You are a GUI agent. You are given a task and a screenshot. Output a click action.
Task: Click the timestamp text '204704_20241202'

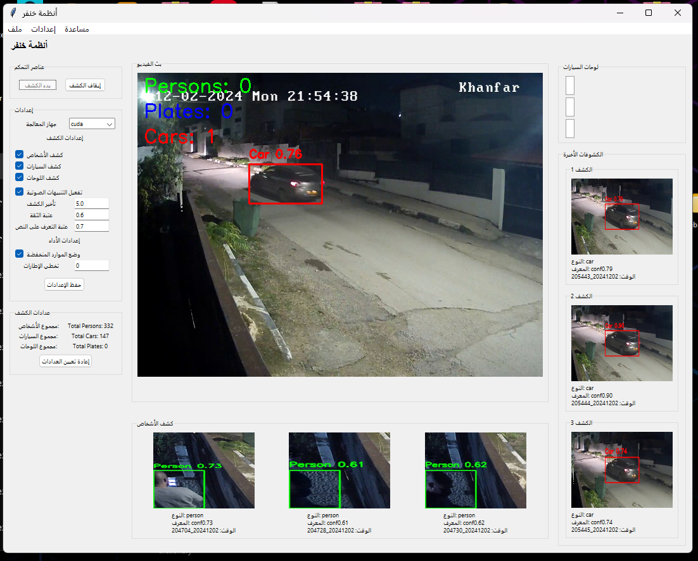point(195,531)
